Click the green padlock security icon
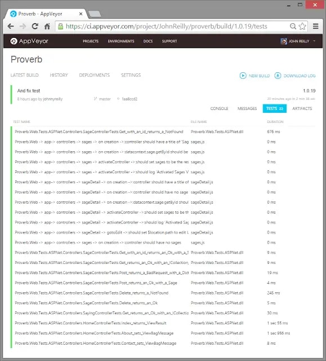 click(x=60, y=27)
